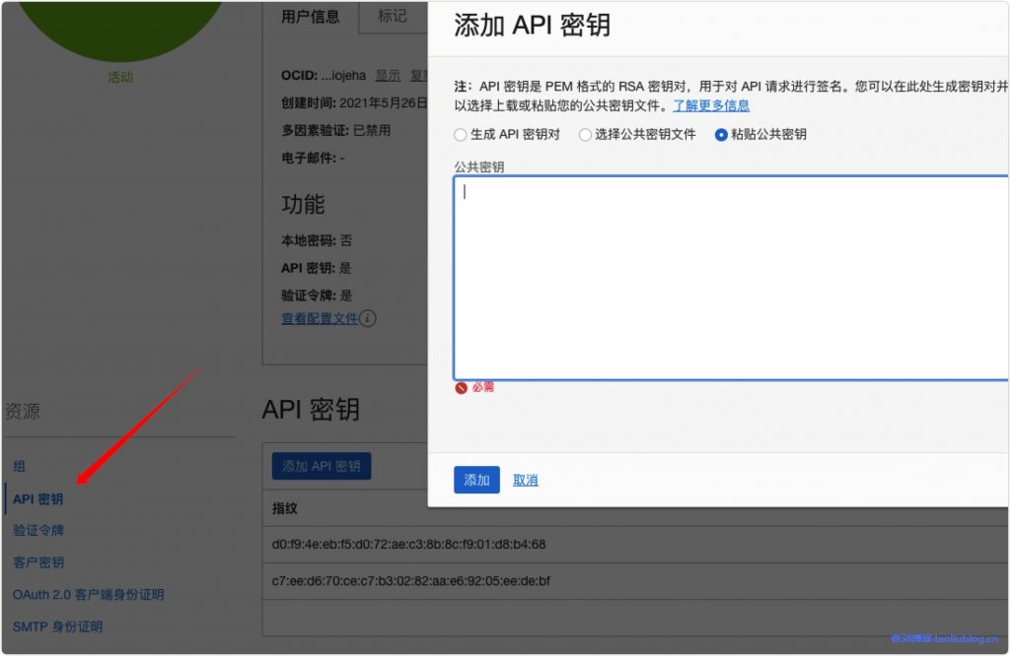
Task: Open the 标记 tab
Action: [x=392, y=17]
